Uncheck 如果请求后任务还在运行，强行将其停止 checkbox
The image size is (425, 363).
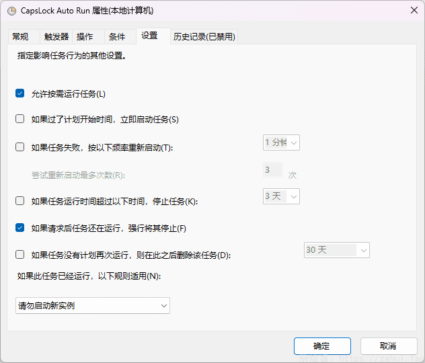coord(20,228)
